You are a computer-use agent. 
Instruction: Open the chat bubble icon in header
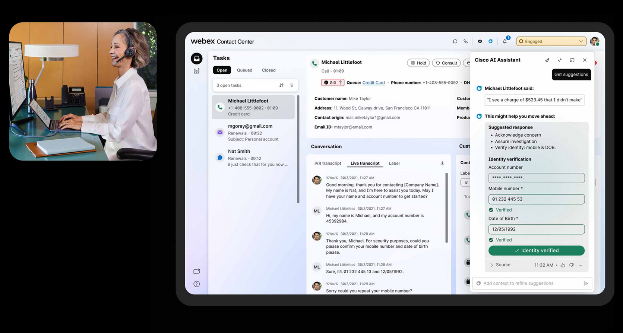(x=455, y=41)
